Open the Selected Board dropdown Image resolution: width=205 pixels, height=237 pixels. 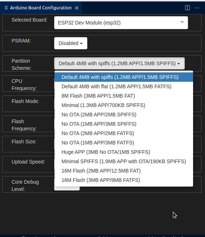point(121,23)
